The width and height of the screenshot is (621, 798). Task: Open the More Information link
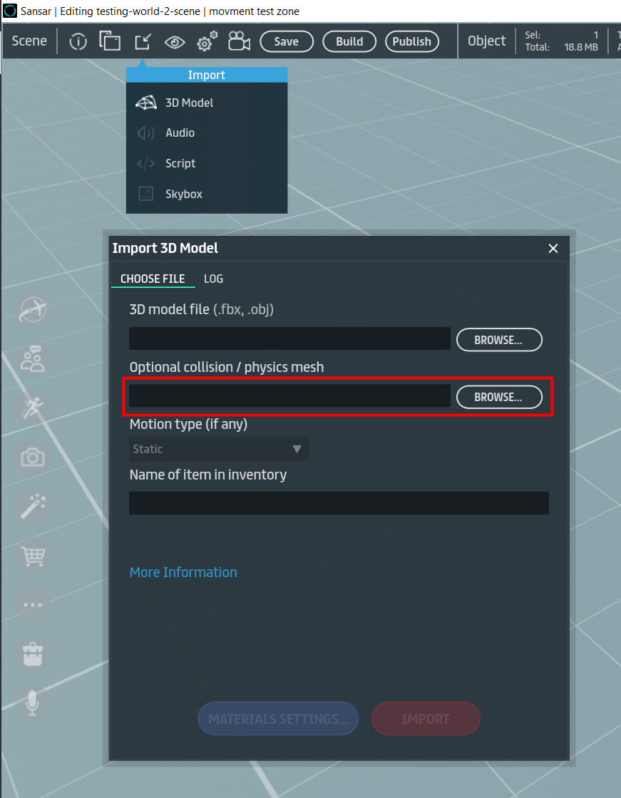tap(183, 573)
